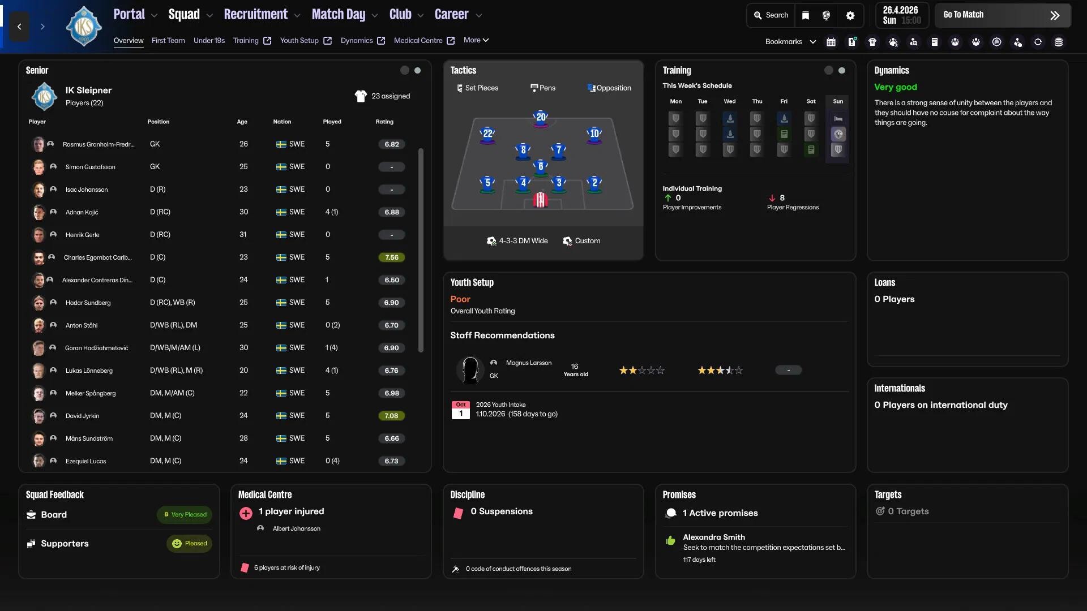1087x611 pixels.
Task: Click the database stack icon
Action: click(1058, 42)
